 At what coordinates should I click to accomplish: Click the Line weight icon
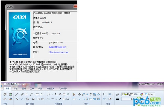click(118, 99)
